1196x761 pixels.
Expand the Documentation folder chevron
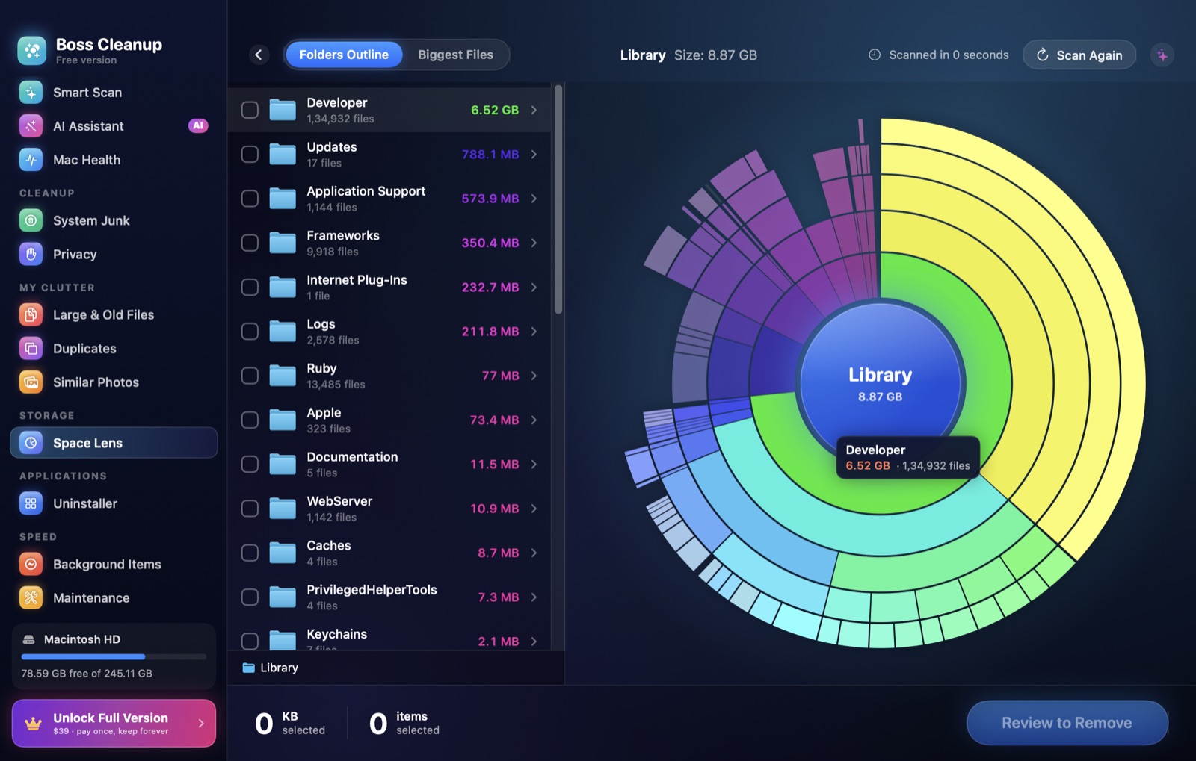point(534,465)
